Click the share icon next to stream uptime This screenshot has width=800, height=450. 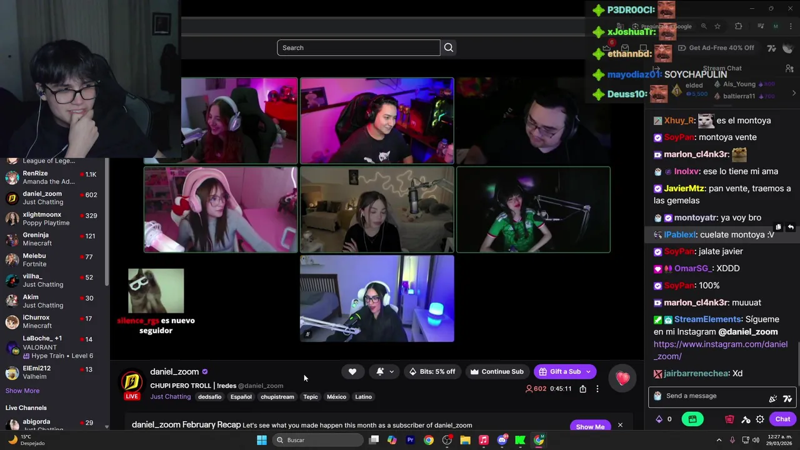coord(582,389)
